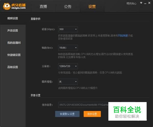
Task: Click the 帧数(fps) label
Action: tap(47, 48)
